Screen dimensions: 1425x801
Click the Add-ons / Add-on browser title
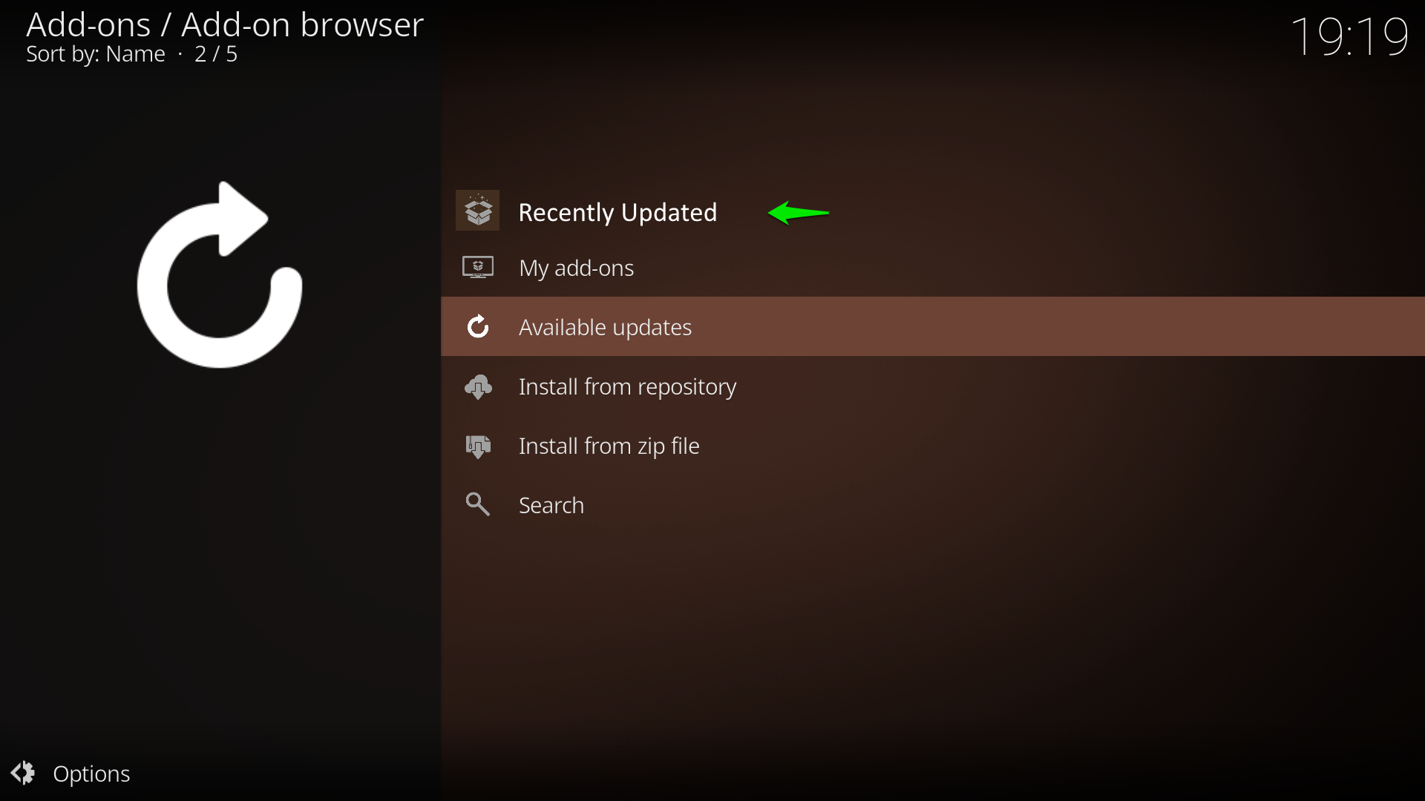[224, 24]
